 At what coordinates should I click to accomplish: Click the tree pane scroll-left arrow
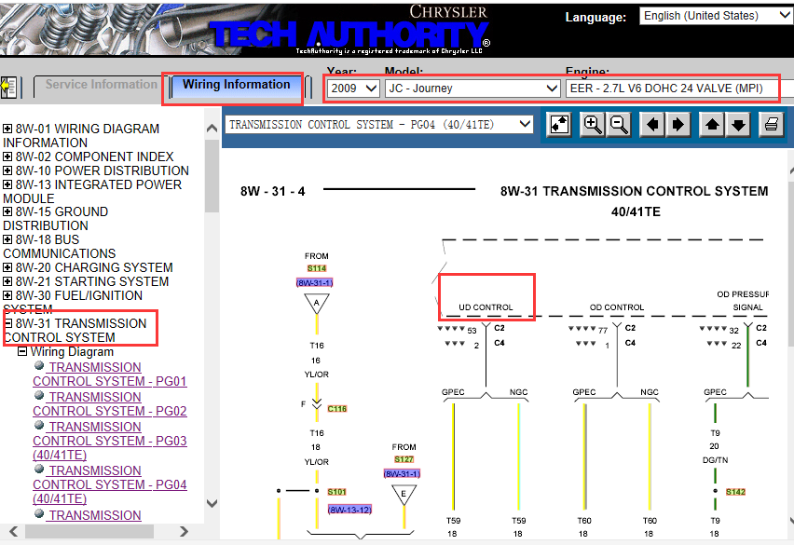click(x=14, y=531)
